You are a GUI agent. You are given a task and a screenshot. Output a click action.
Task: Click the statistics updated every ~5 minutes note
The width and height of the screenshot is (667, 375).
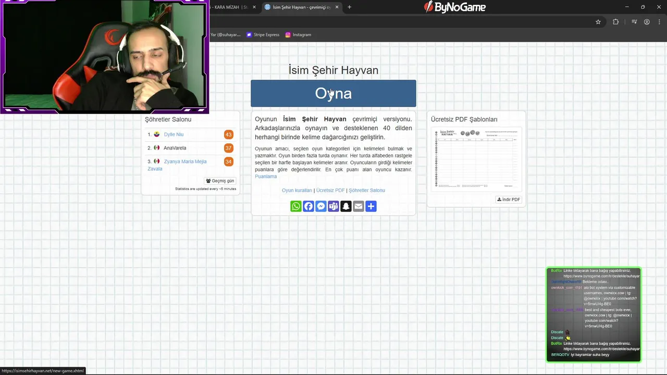(205, 189)
